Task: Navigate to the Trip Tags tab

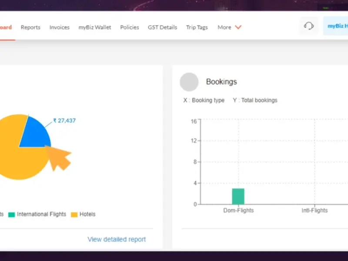Action: click(x=197, y=27)
